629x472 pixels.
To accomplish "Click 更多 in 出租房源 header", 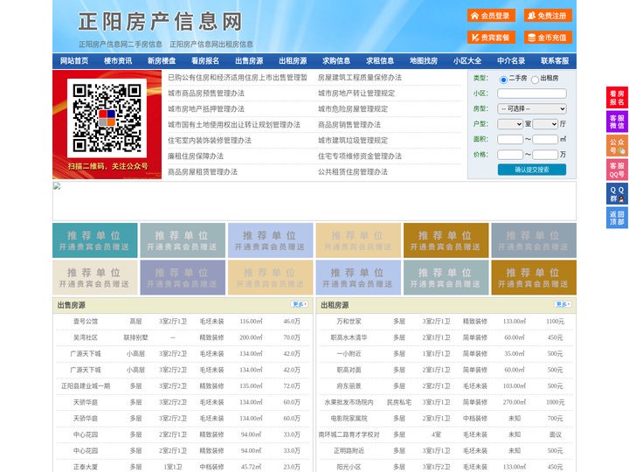I will pyautogui.click(x=563, y=305).
